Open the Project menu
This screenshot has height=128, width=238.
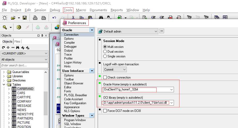[16, 10]
